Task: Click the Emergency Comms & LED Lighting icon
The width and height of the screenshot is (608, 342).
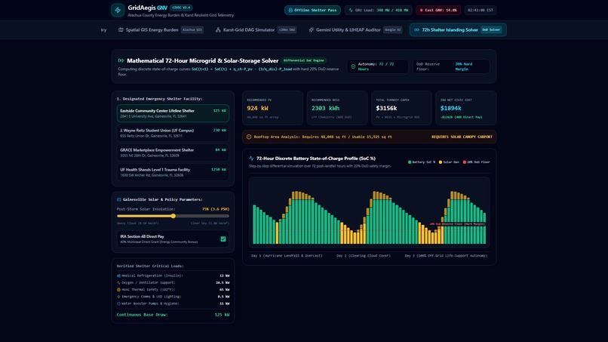Action: pyautogui.click(x=118, y=297)
